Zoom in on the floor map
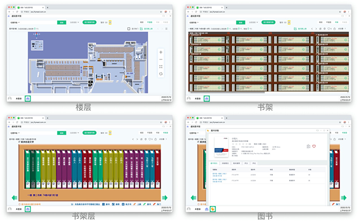This screenshot has height=221, width=358. point(161,52)
